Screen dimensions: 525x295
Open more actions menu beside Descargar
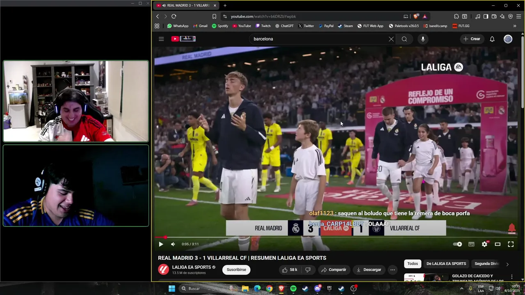tap(393, 270)
